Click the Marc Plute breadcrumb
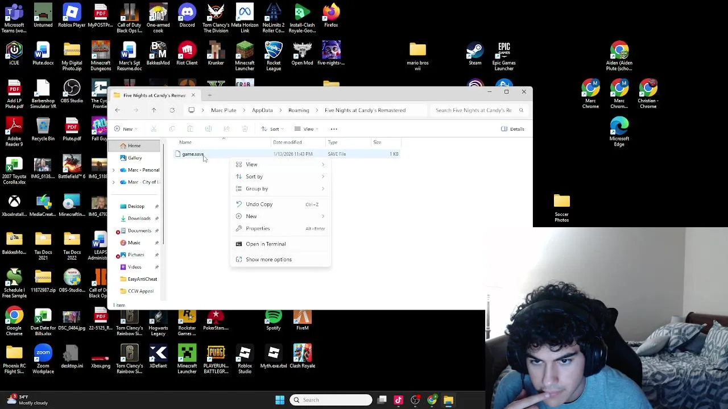This screenshot has width=728, height=409. click(224, 110)
